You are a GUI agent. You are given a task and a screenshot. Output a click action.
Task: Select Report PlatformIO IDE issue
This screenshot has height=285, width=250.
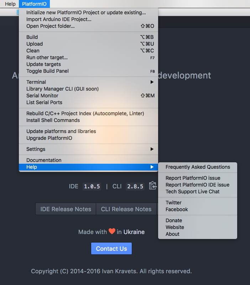click(x=198, y=185)
